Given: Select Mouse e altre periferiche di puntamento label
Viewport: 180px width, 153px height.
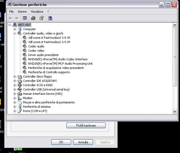Looking at the screenshot, I should (x=49, y=102).
